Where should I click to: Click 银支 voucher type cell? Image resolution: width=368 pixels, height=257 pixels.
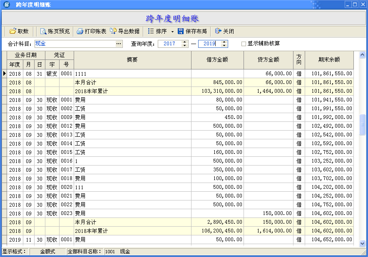click(52, 74)
